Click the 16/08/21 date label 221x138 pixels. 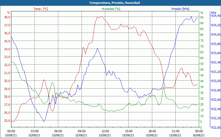click(x=199, y=135)
